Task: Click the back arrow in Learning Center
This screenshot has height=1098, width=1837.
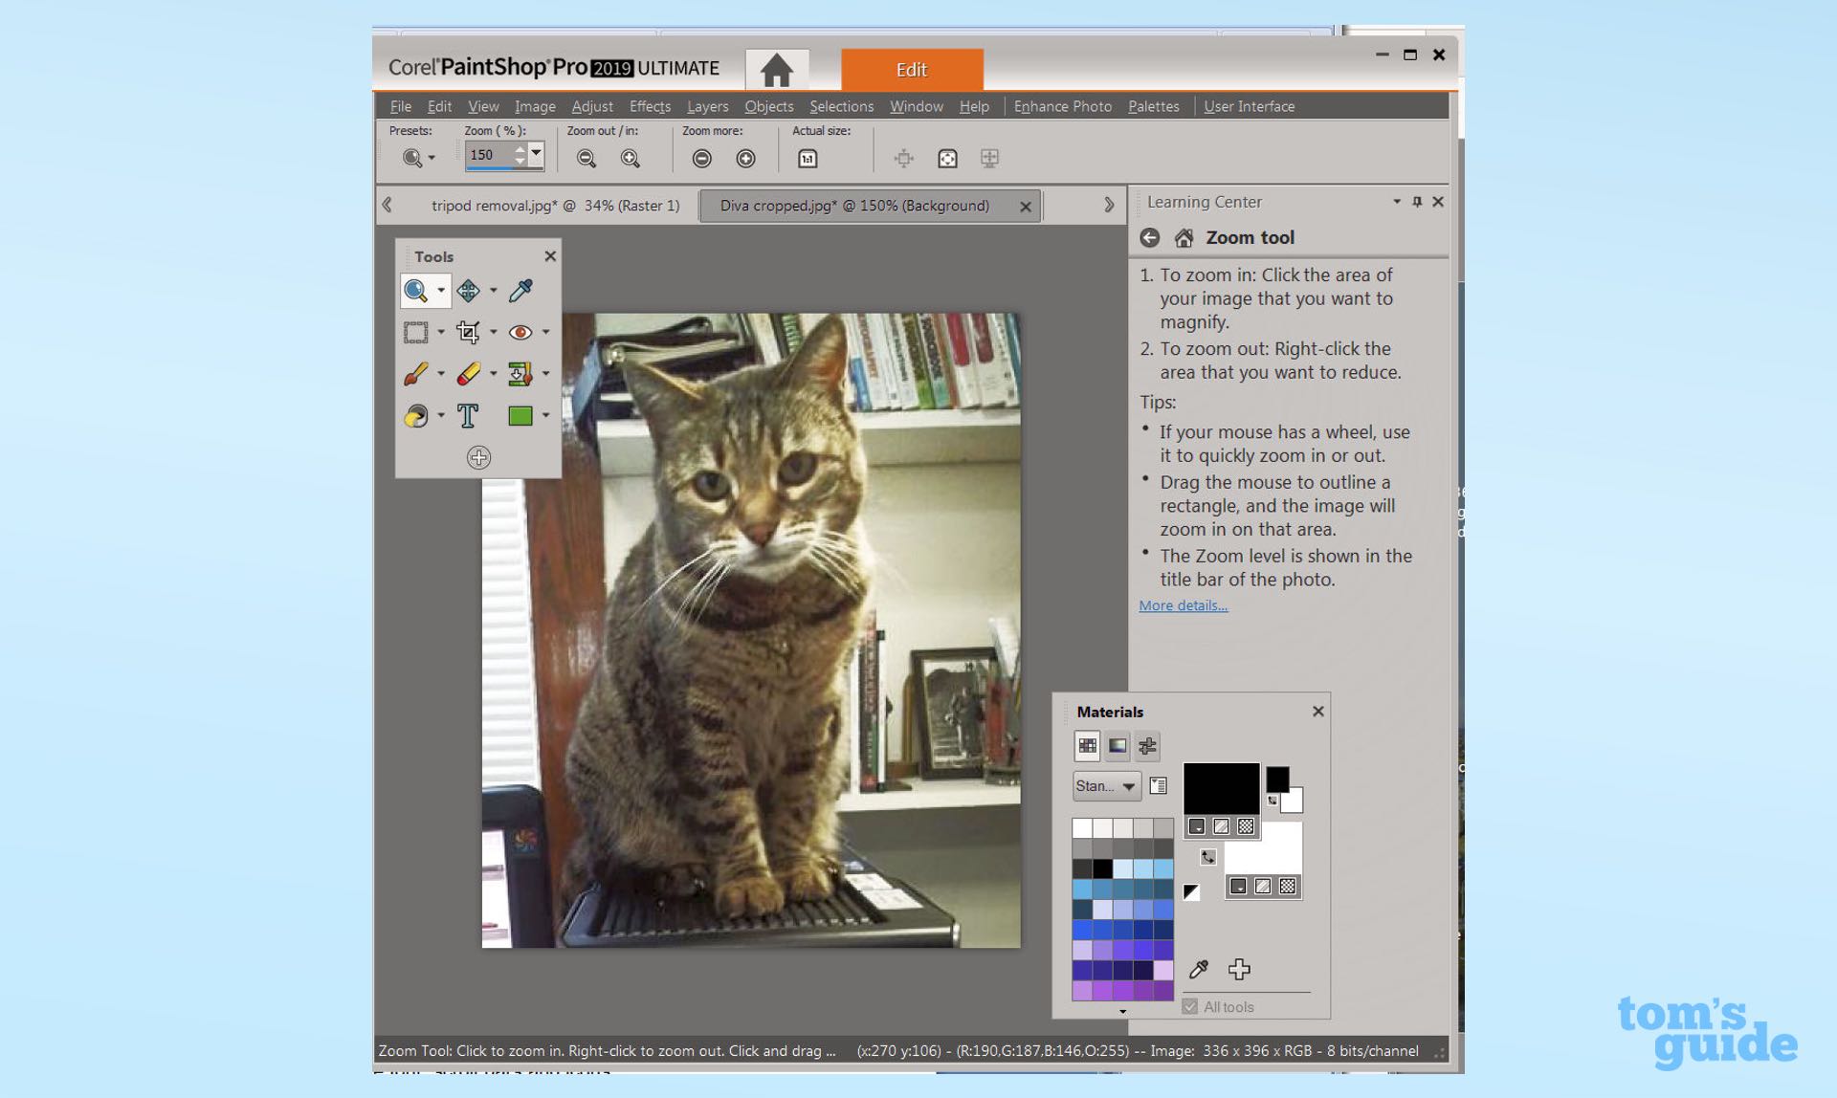Action: pos(1150,237)
